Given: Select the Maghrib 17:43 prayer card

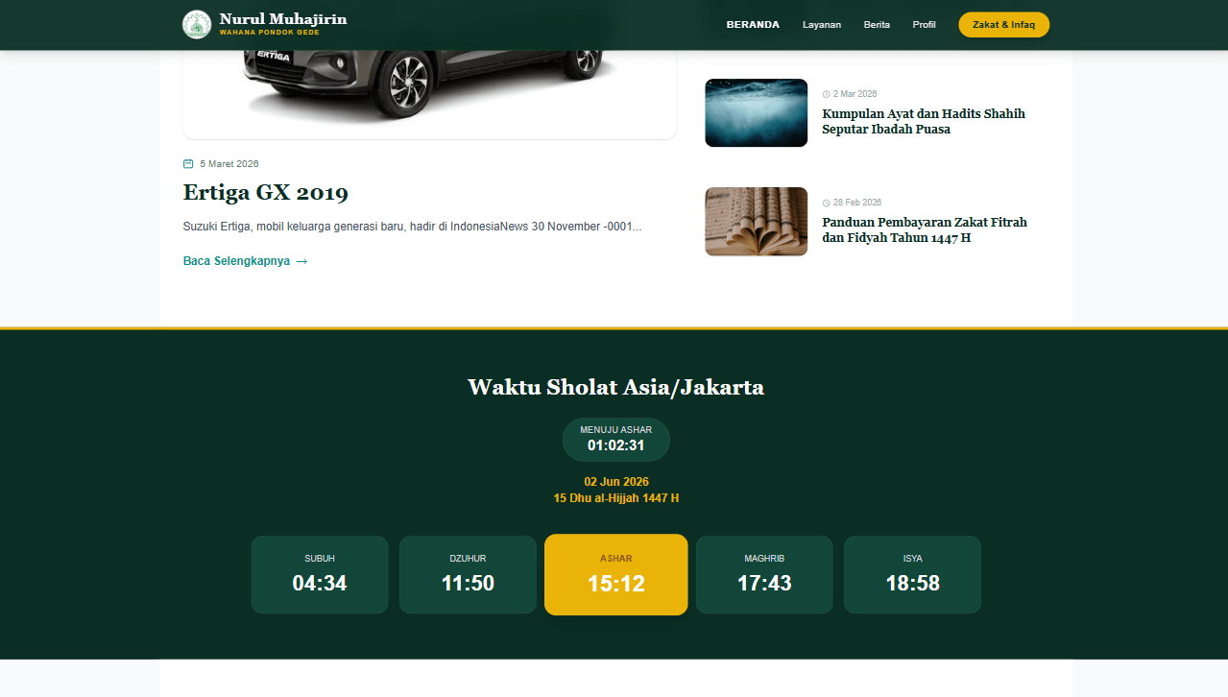Looking at the screenshot, I should click(x=764, y=574).
